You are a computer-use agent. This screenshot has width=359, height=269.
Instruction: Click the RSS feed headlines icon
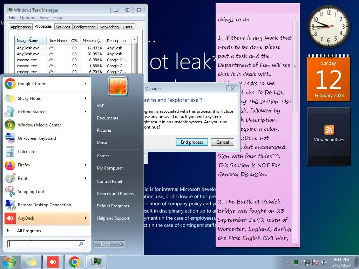[x=329, y=130]
